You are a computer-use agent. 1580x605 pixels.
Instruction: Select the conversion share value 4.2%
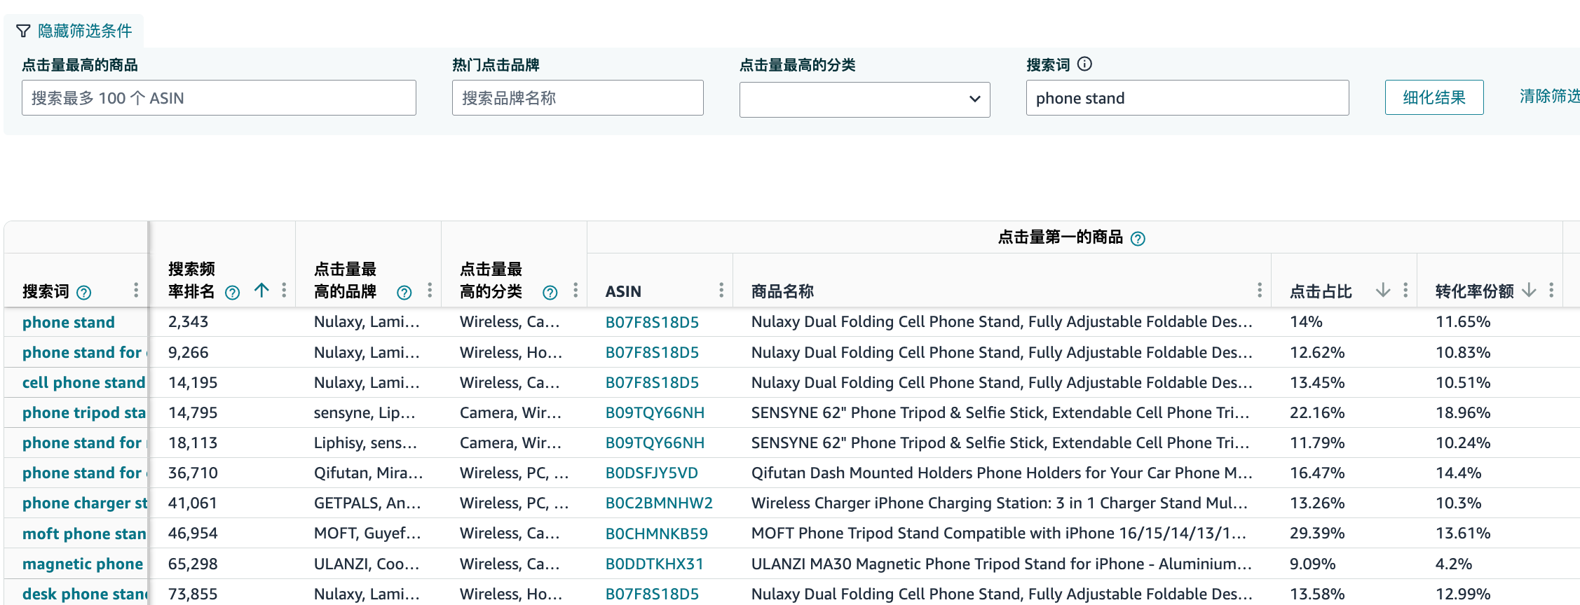1454,564
